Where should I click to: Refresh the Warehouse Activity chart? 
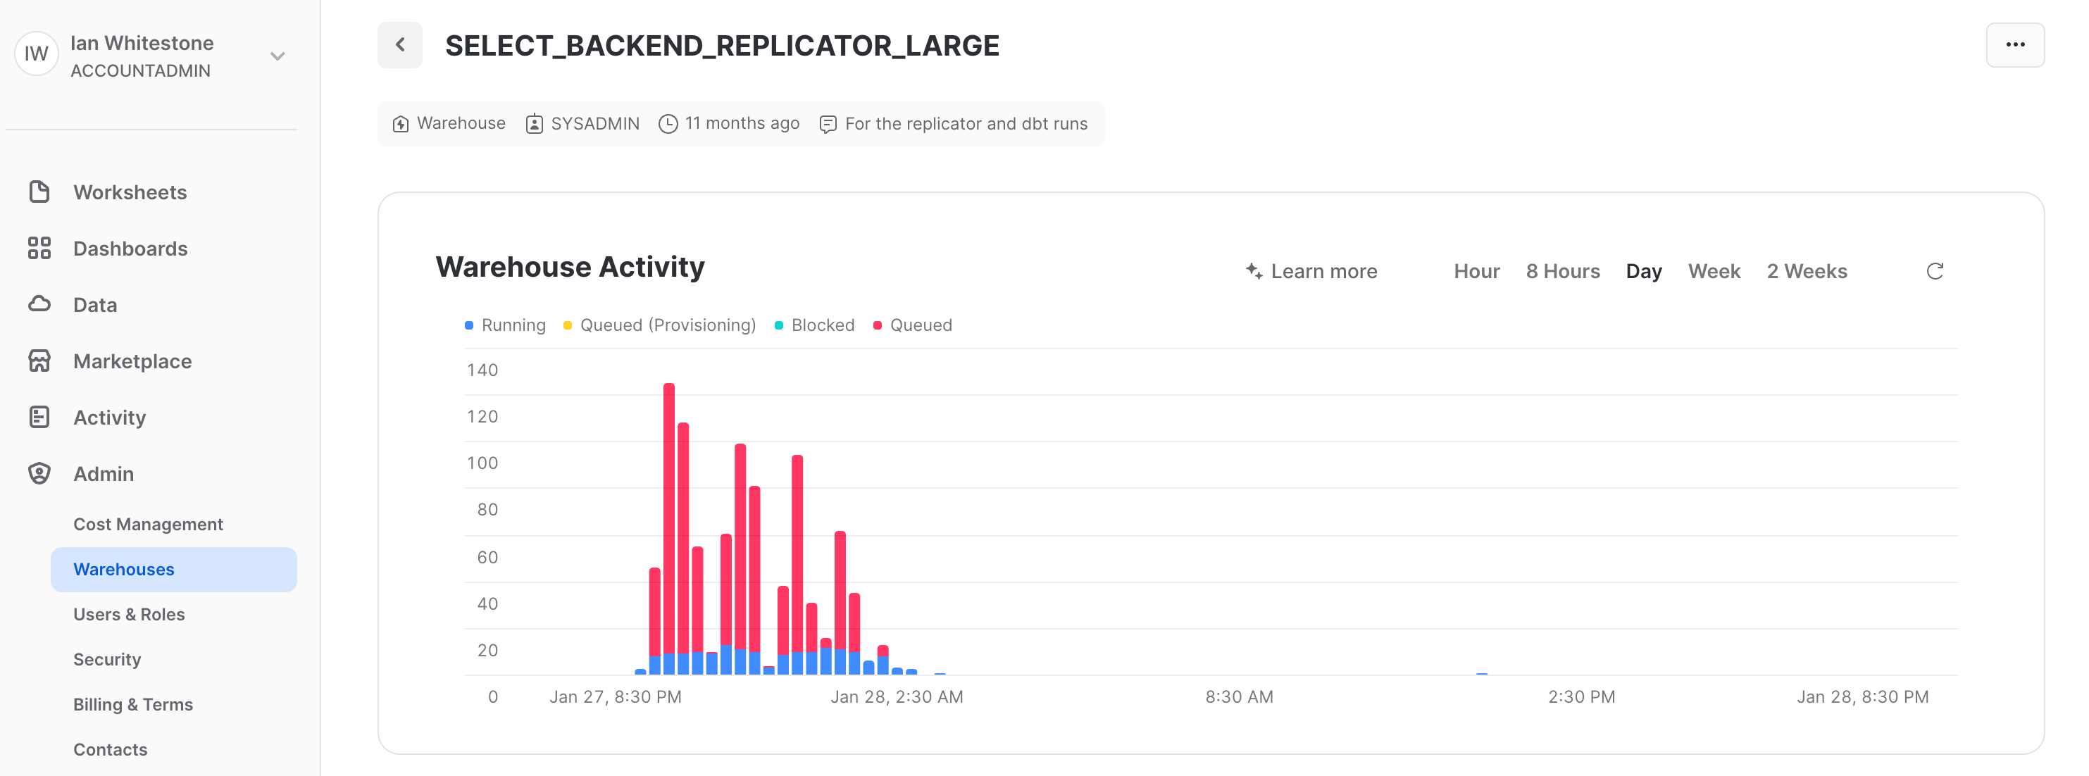pos(1934,271)
